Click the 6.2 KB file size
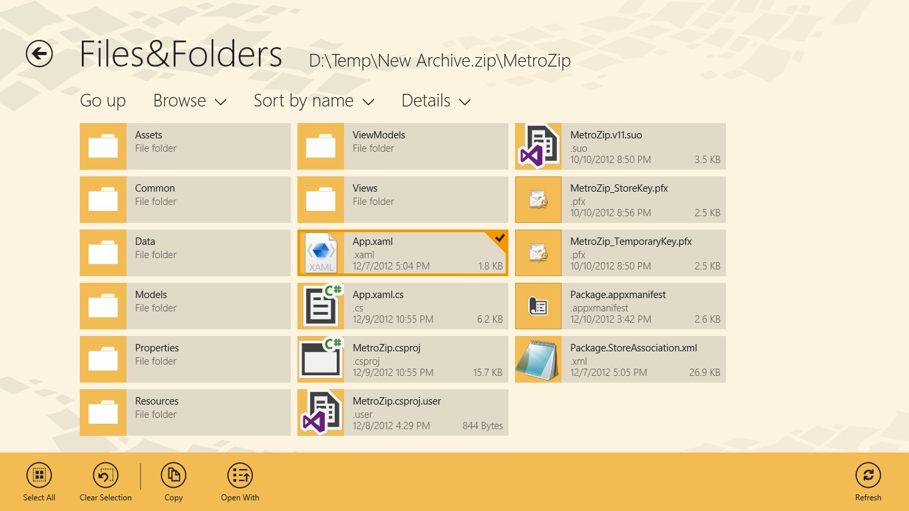 [490, 319]
